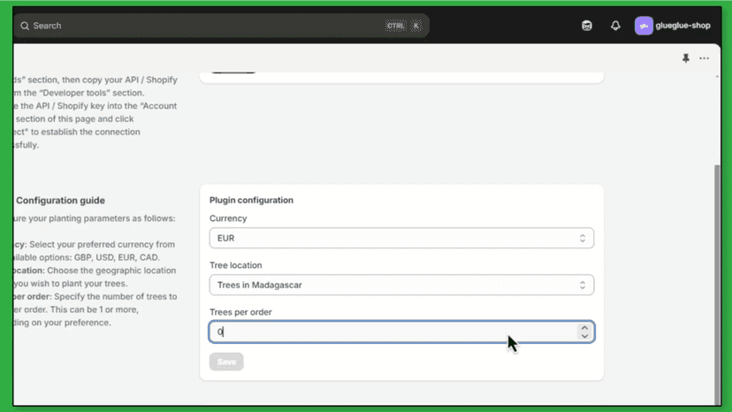The height and width of the screenshot is (412, 732).
Task: Click the Plugin configuration heading
Action: click(x=251, y=200)
